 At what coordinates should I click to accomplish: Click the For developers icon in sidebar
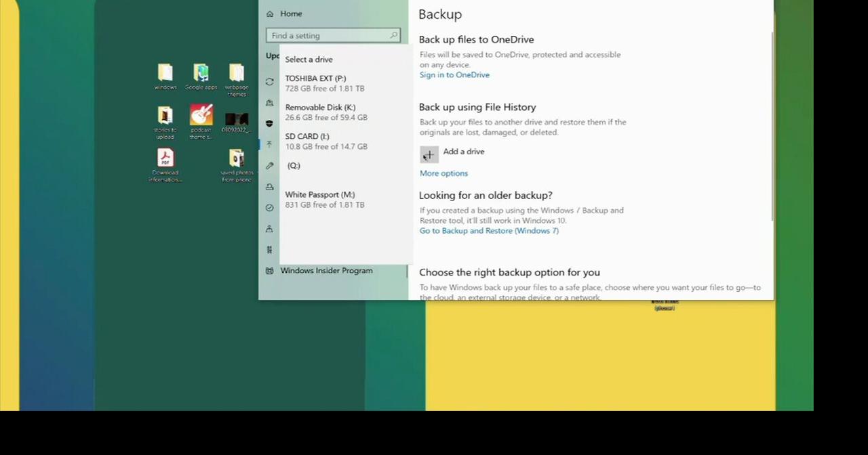[x=269, y=249]
